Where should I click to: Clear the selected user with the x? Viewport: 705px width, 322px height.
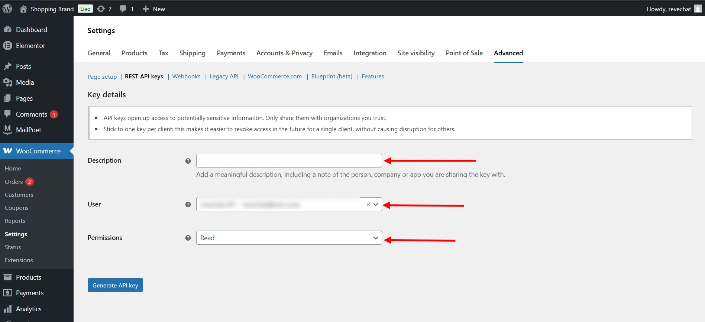368,205
